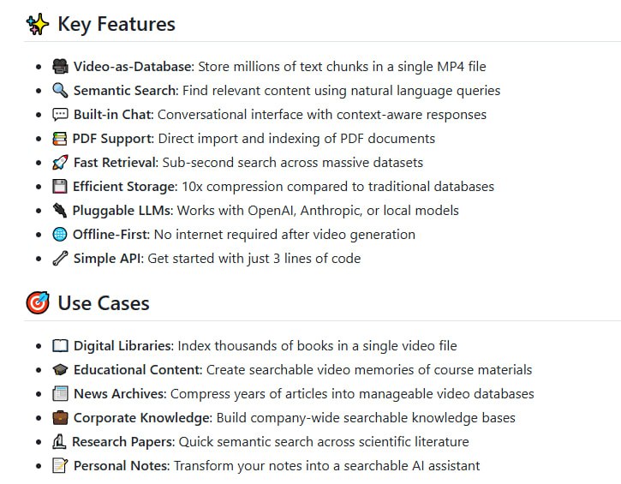Image resolution: width=621 pixels, height=484 pixels.
Task: Click the briefcase icon for Corporate Knowledge
Action: coord(60,418)
